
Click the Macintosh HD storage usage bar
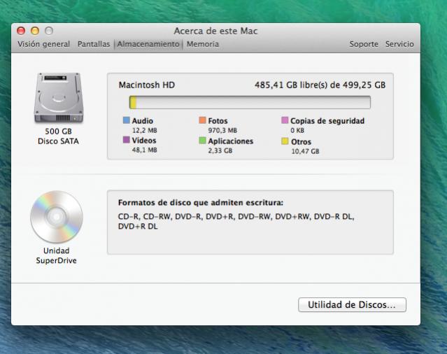pos(250,102)
